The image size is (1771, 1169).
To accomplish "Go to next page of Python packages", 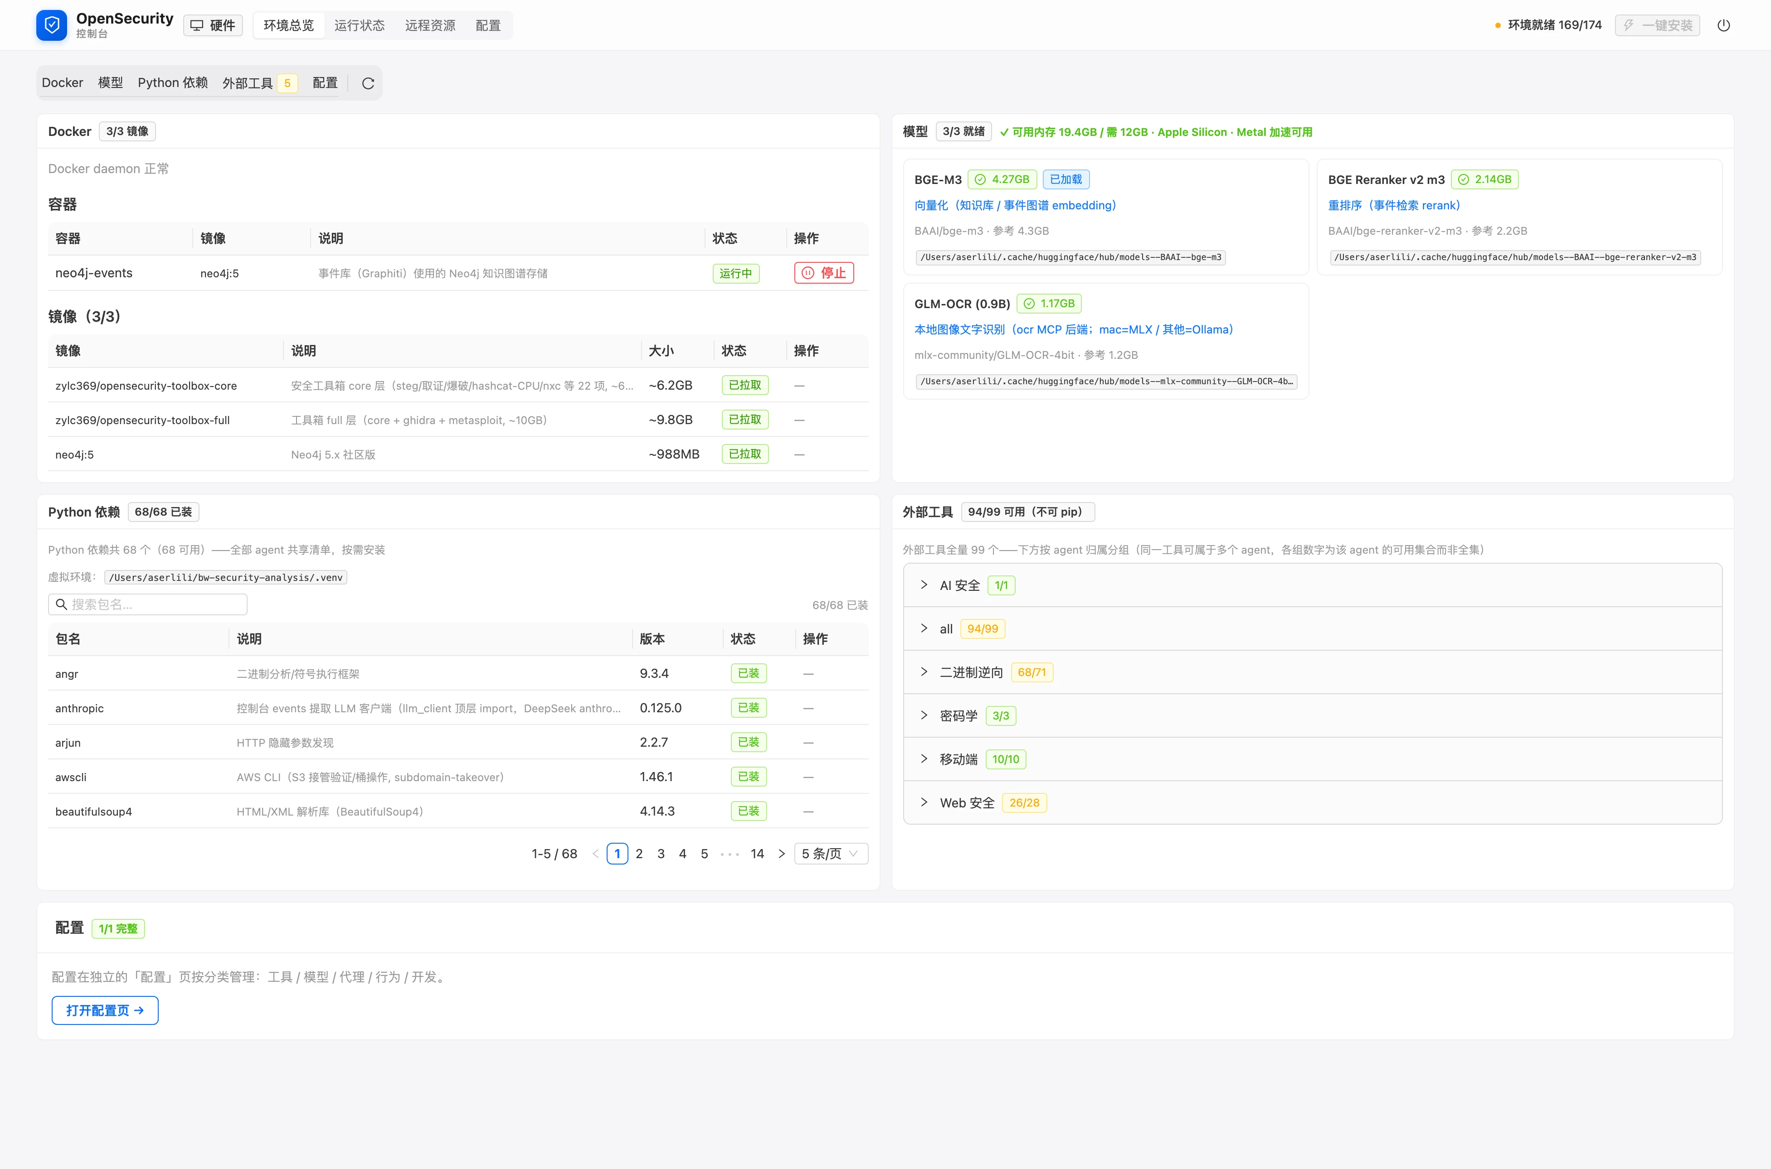I will [x=781, y=854].
